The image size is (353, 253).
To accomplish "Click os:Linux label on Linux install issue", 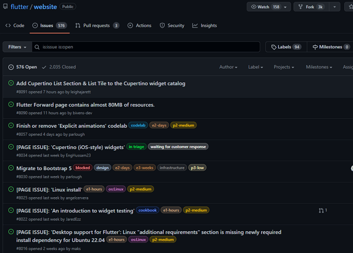I will [116, 189].
